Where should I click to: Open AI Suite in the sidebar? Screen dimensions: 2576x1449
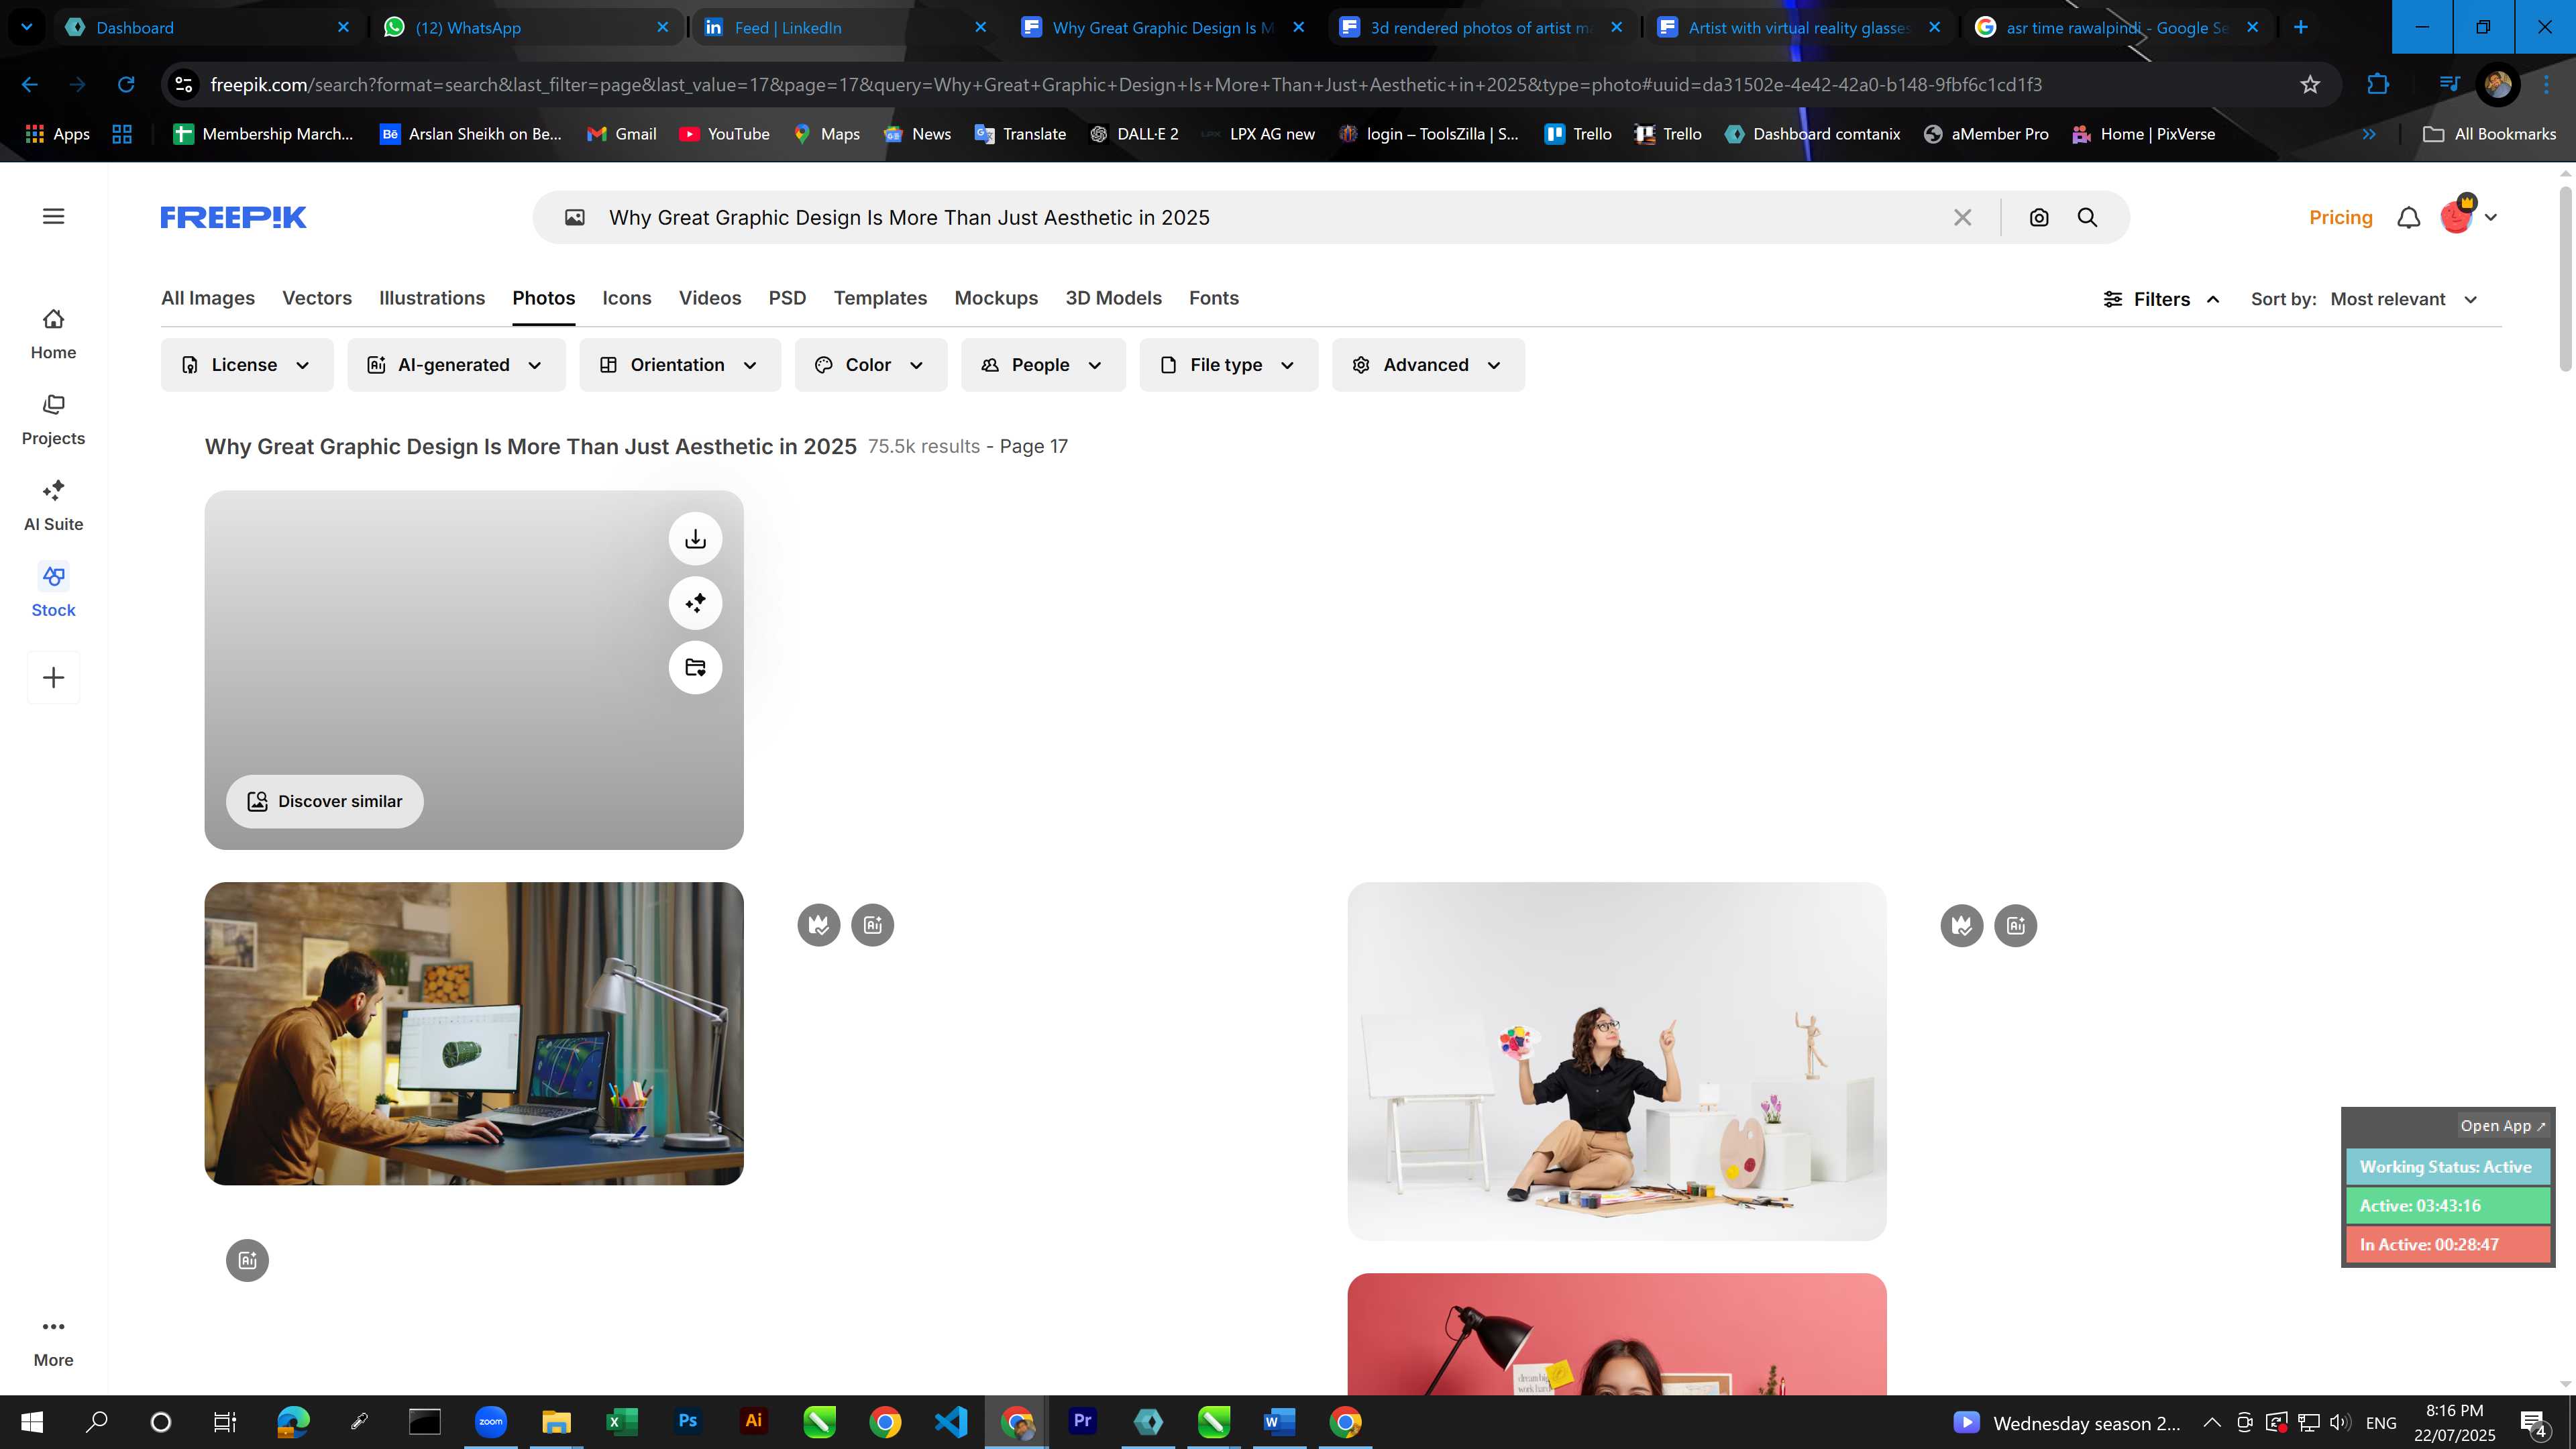(x=53, y=506)
